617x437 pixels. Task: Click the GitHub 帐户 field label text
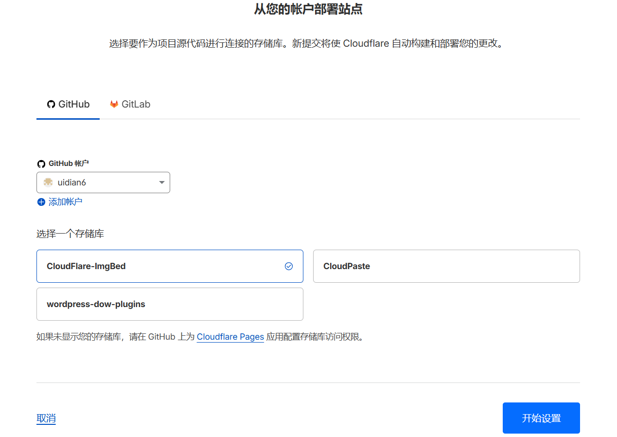69,164
